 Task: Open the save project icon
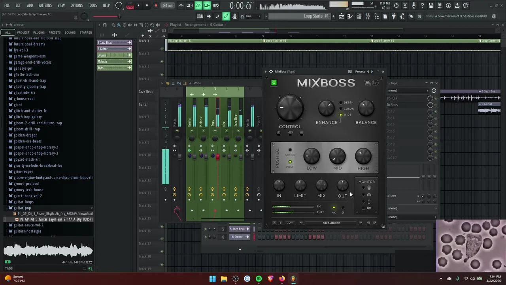(x=431, y=6)
